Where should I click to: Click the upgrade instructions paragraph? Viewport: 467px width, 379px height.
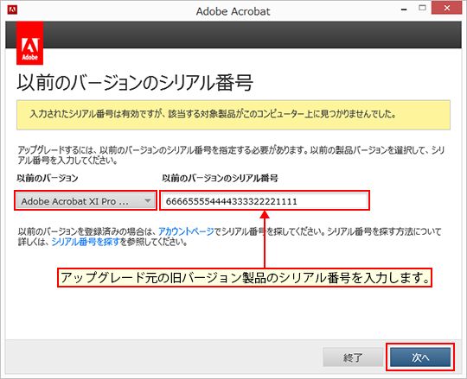click(231, 155)
